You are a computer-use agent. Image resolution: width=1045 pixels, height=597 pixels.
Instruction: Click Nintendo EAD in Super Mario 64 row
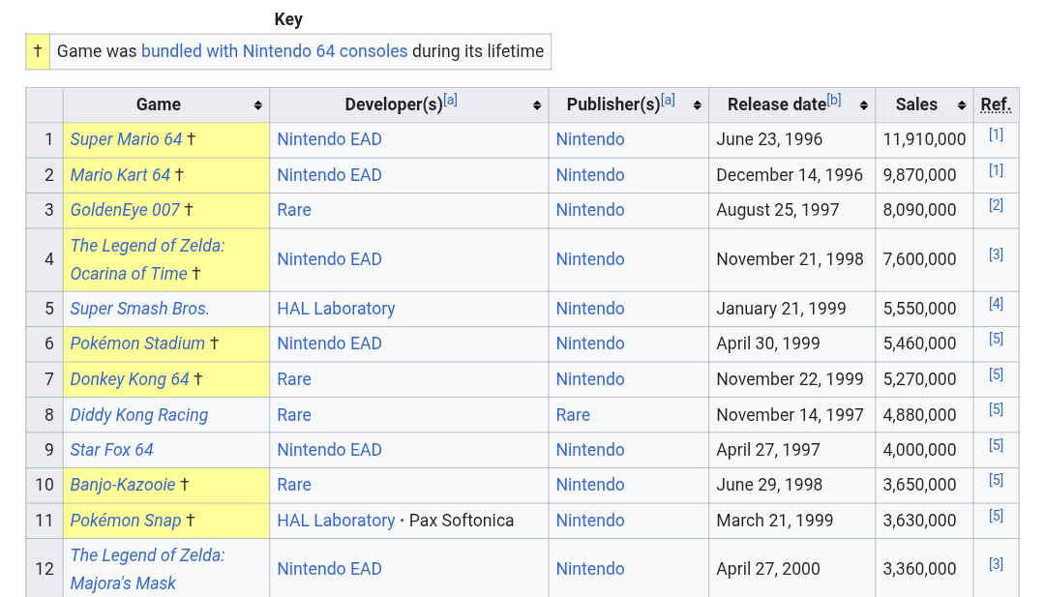(329, 139)
